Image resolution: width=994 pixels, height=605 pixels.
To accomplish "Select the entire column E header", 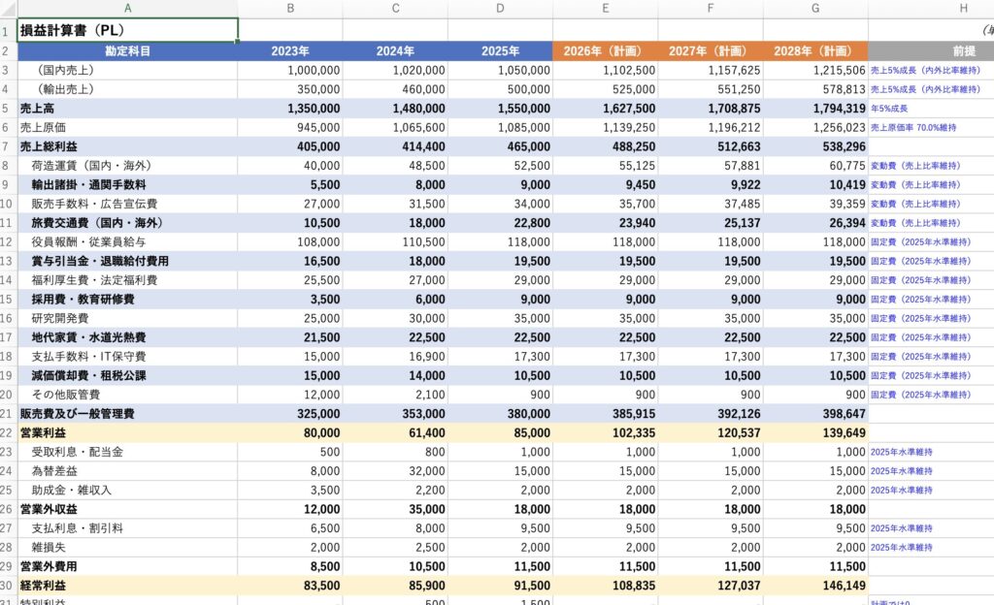I will click(605, 9).
